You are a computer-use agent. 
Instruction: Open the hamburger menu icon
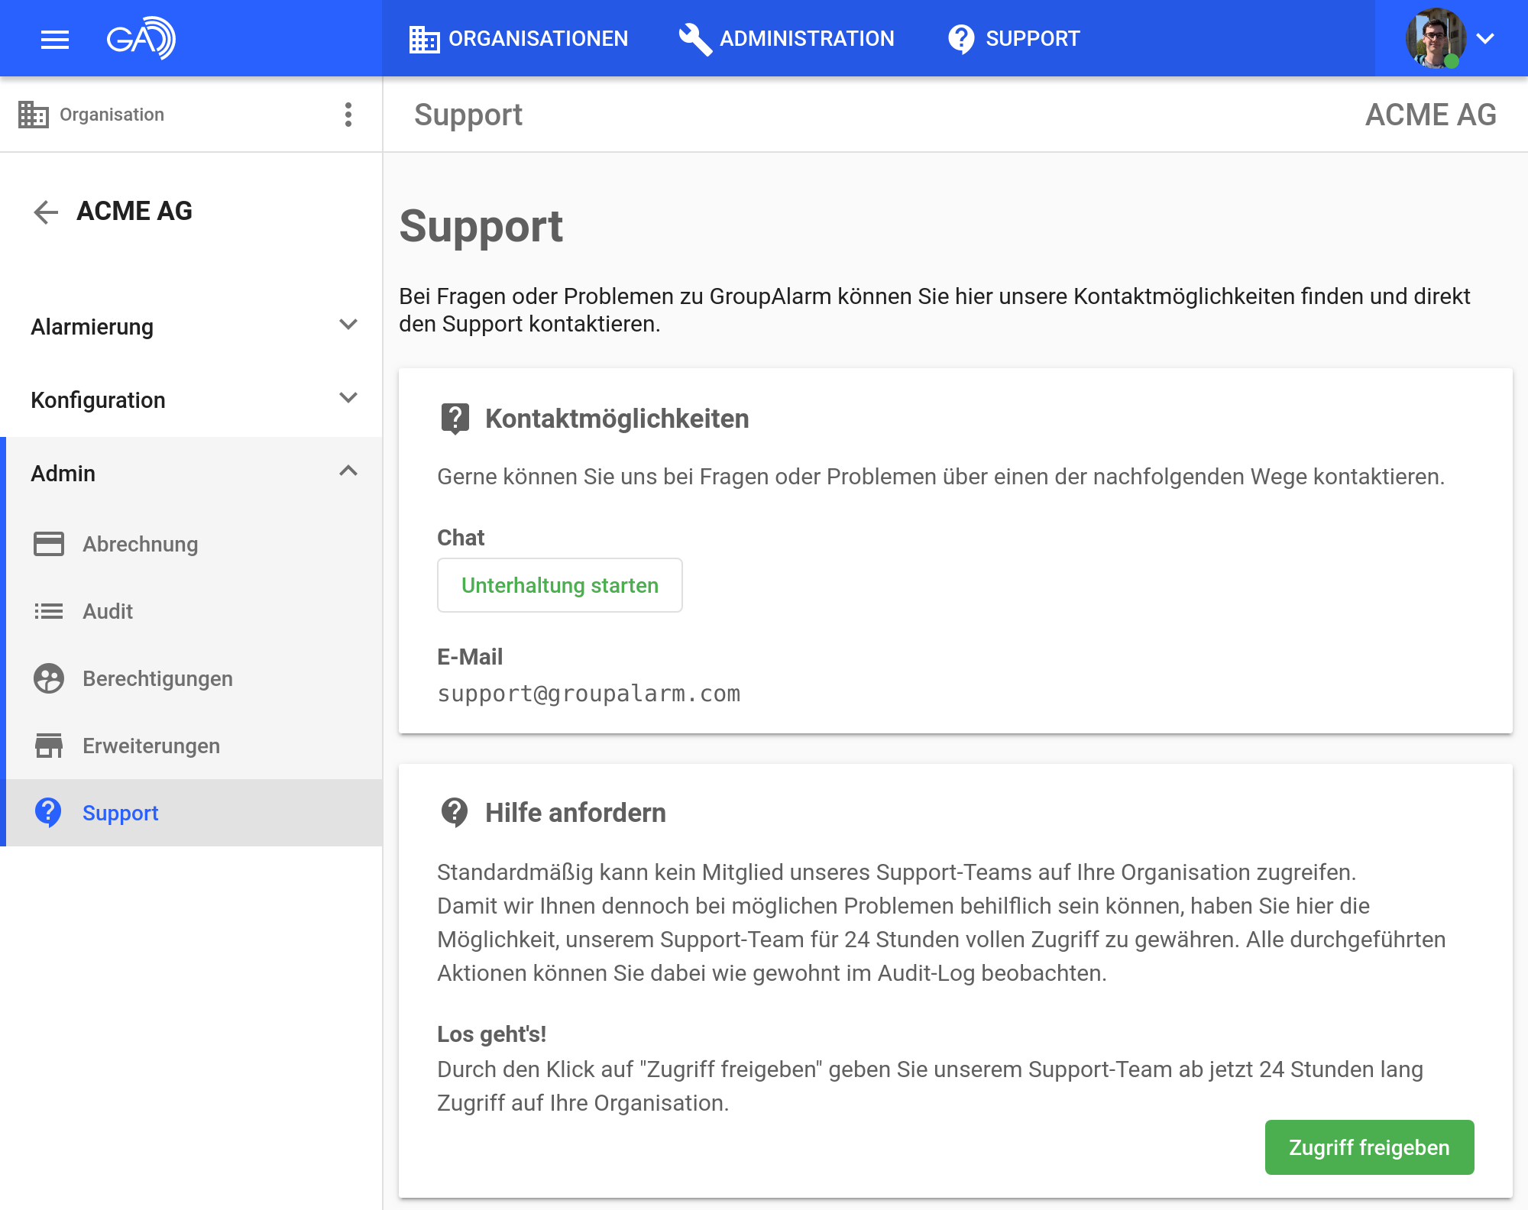(55, 39)
